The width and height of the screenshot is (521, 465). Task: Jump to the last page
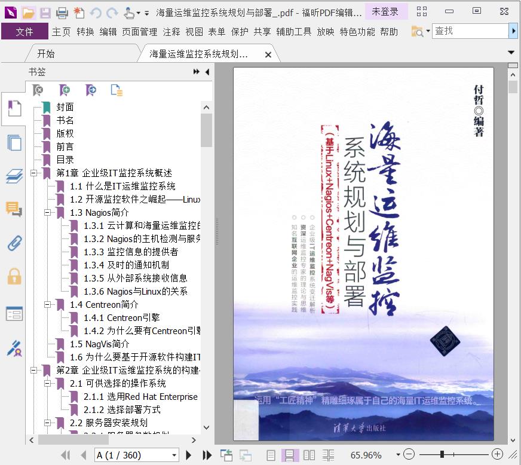pos(207,455)
